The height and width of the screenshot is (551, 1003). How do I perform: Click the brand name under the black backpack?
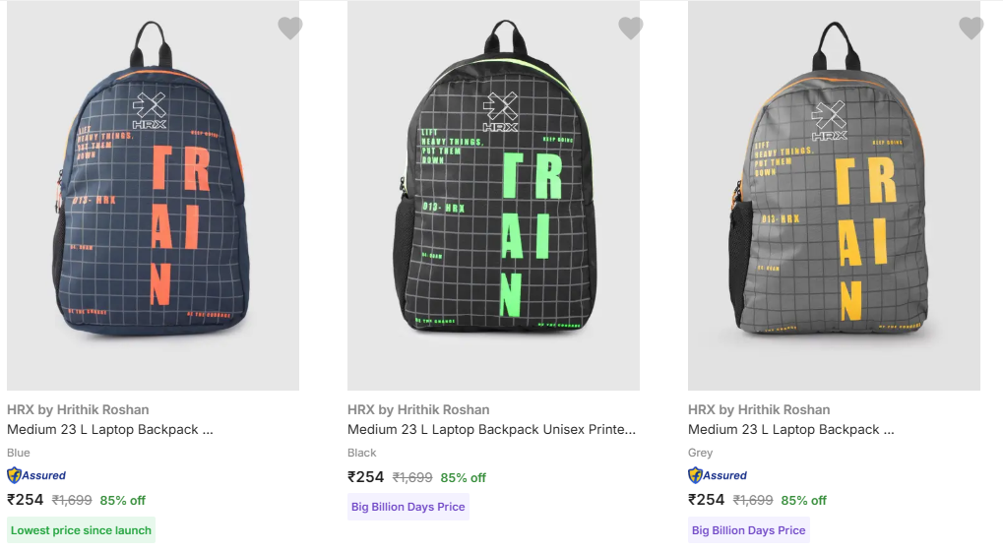pyautogui.click(x=418, y=409)
